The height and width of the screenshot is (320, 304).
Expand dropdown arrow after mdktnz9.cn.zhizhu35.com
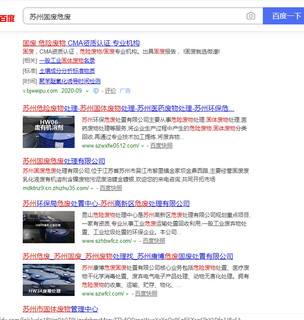coord(92,189)
